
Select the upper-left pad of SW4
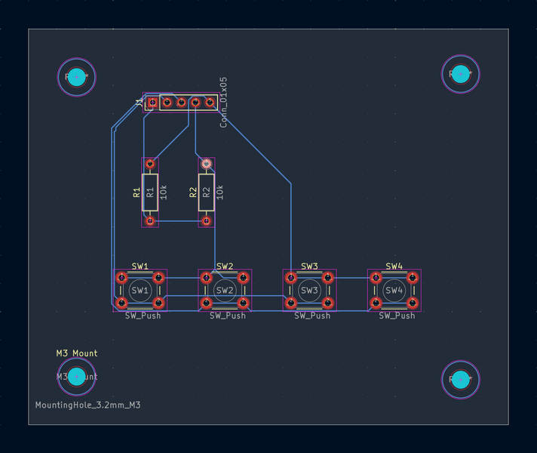[376, 278]
